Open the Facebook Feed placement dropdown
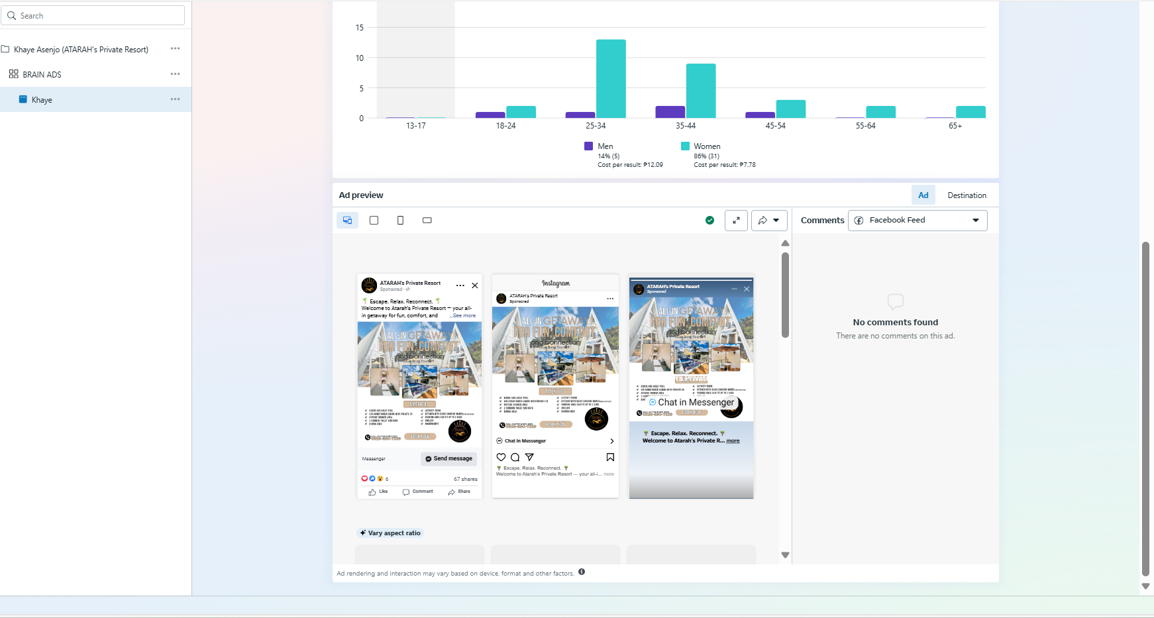This screenshot has height=618, width=1154. (918, 221)
